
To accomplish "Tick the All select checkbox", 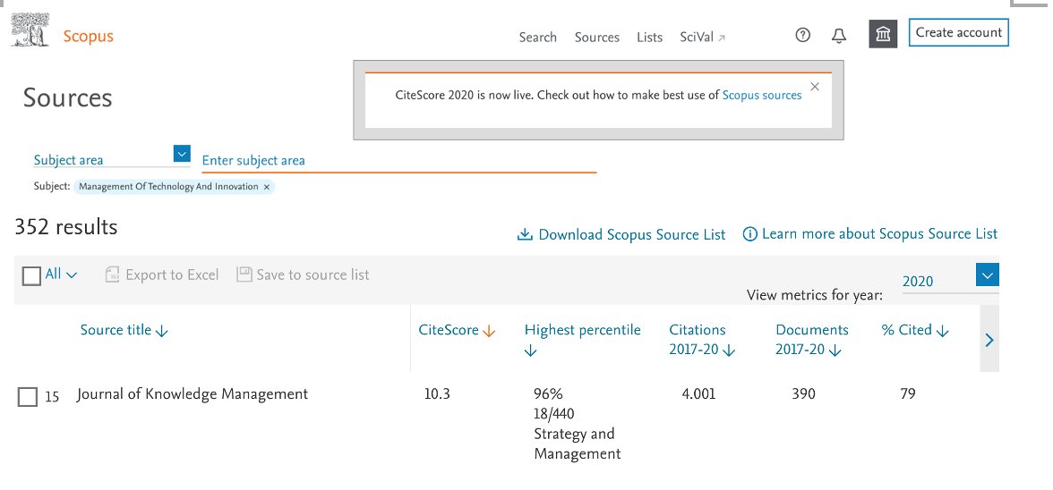I will coord(31,275).
